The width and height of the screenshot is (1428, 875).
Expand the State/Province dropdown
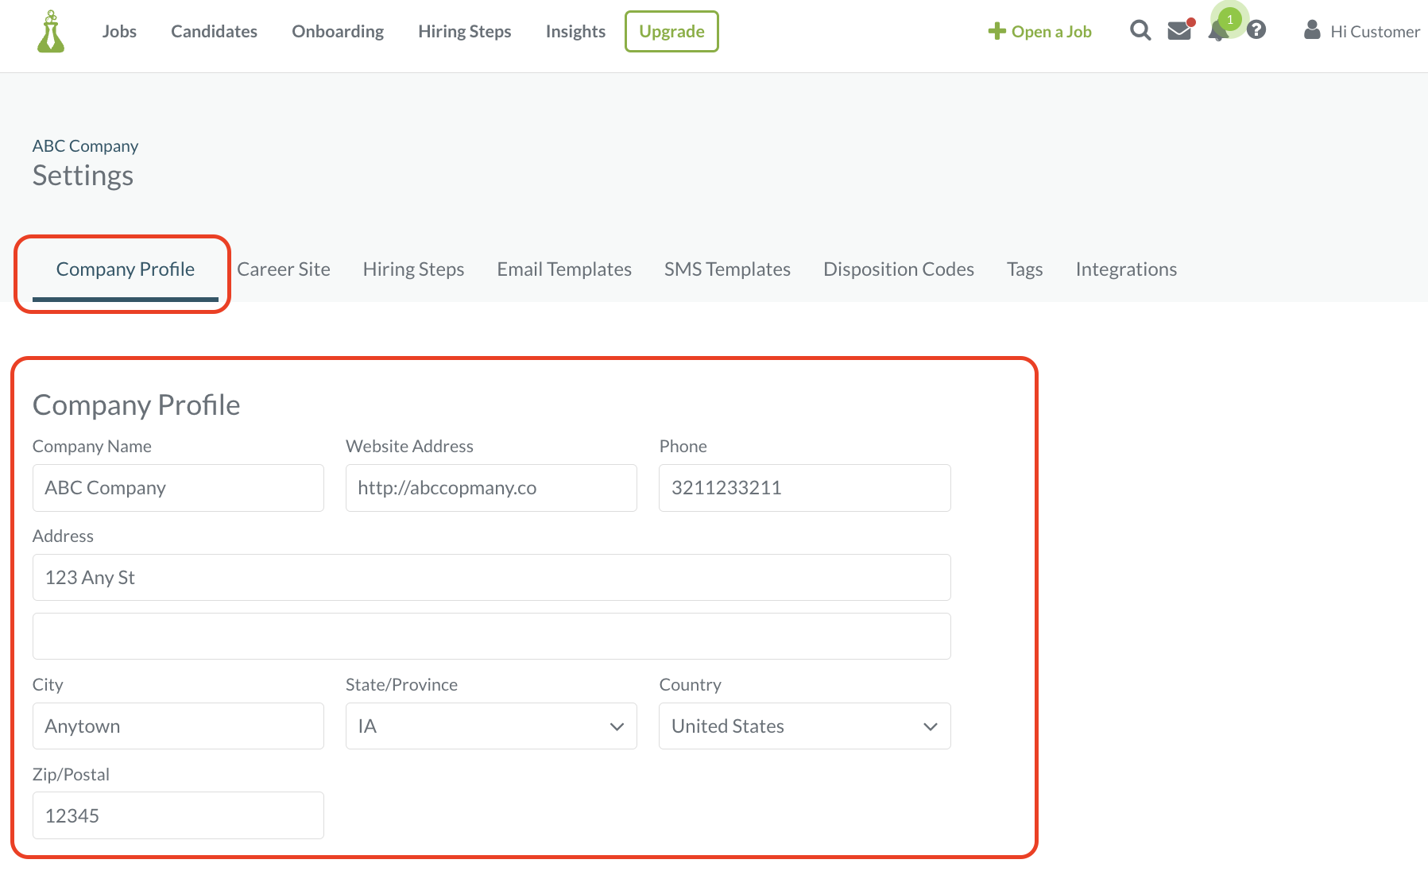[x=491, y=726]
